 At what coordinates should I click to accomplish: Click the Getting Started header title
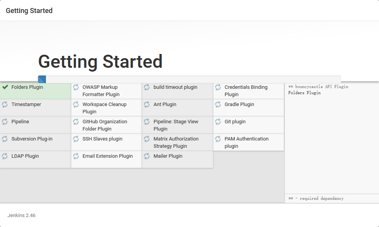tap(29, 11)
